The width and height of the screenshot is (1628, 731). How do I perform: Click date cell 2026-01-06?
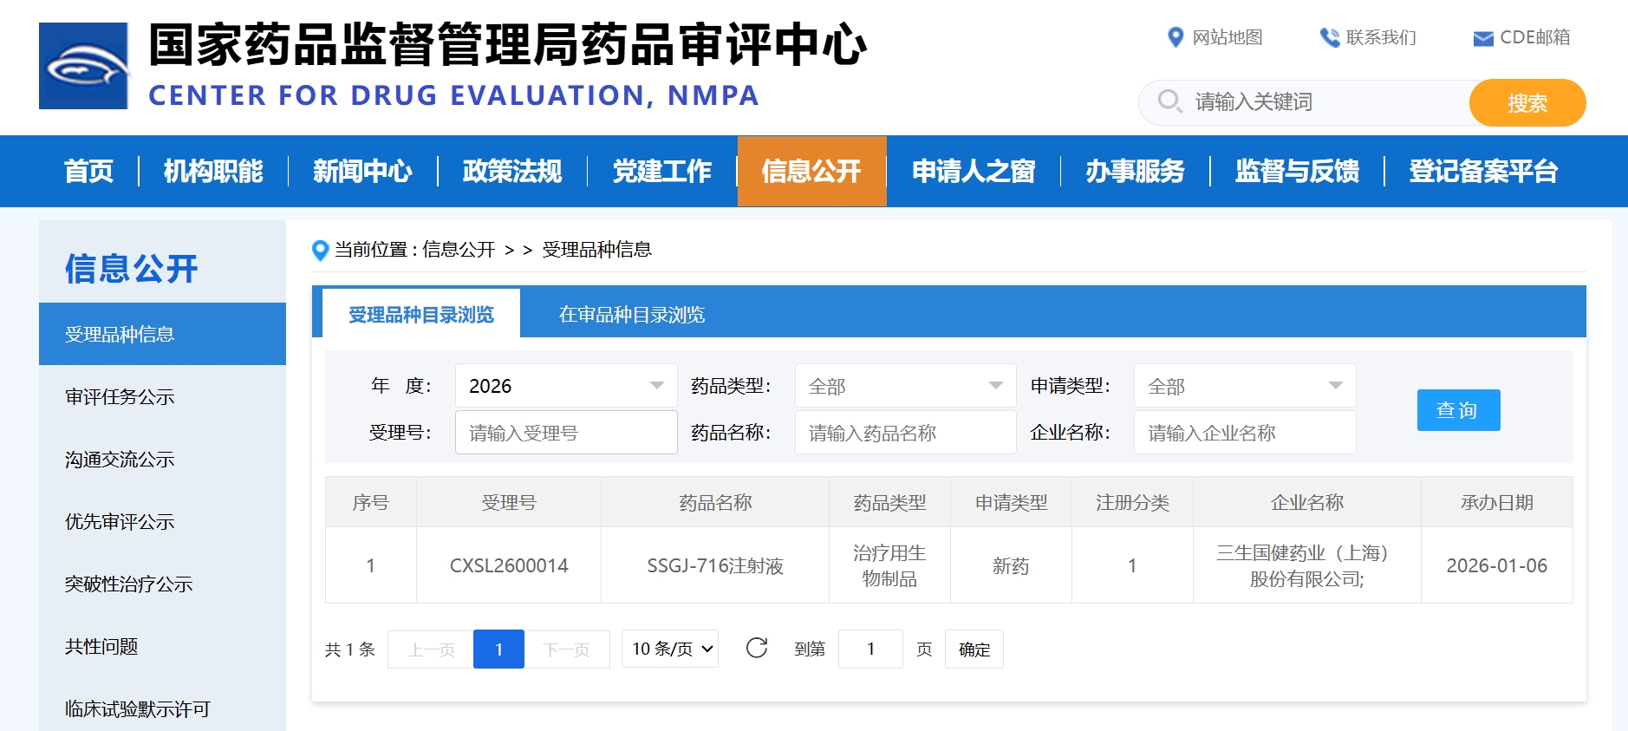(1497, 565)
